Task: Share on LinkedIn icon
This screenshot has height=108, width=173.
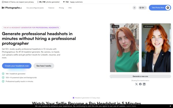Action: coord(144,84)
